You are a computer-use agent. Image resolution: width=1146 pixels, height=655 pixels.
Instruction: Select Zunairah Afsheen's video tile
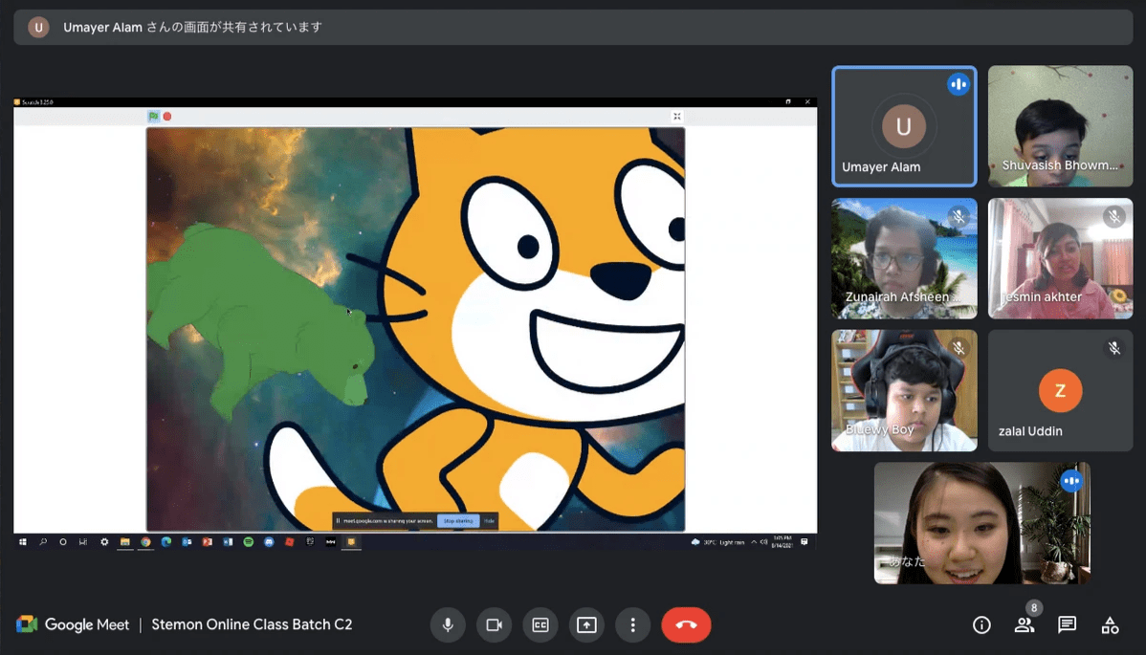click(x=904, y=258)
